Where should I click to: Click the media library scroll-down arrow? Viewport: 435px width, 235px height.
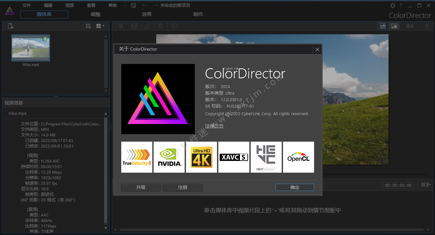(106, 91)
